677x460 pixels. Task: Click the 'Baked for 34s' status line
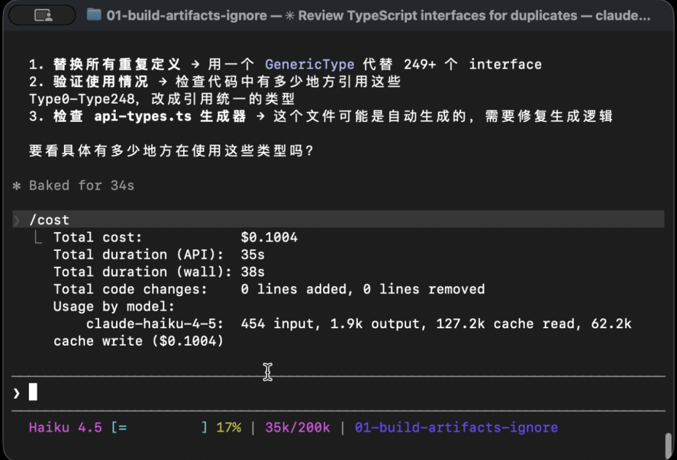point(81,186)
